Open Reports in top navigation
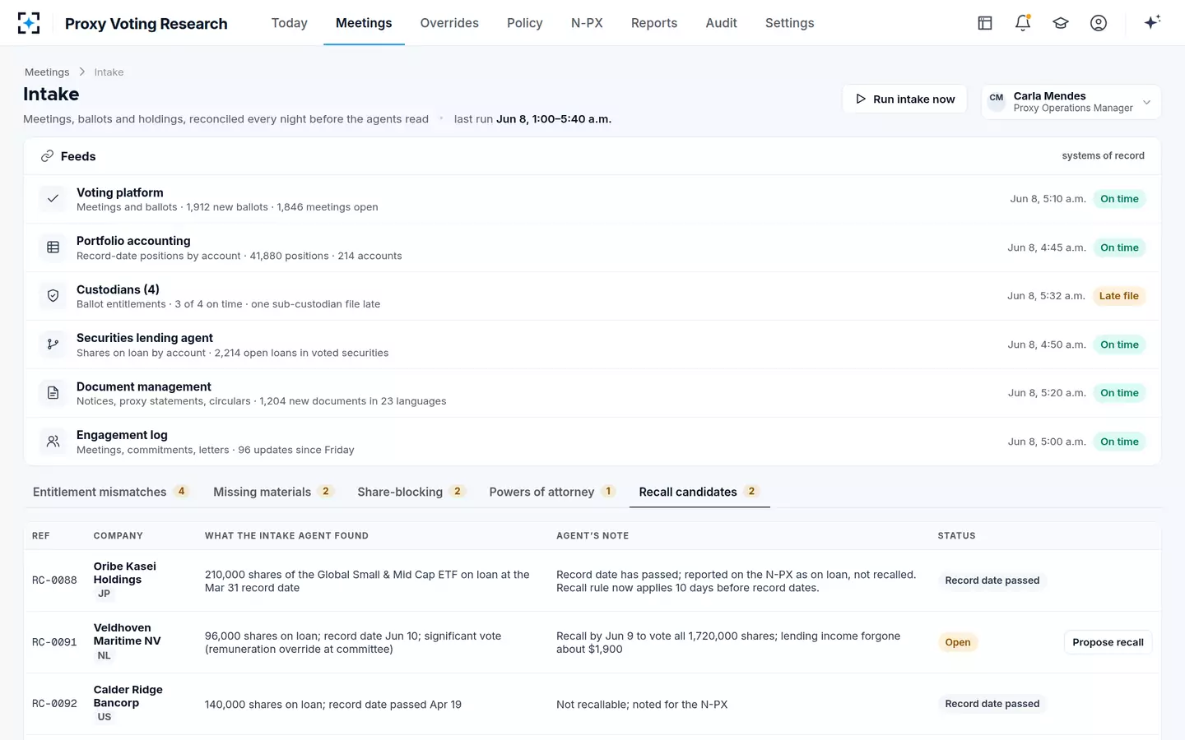Image resolution: width=1185 pixels, height=740 pixels. [654, 23]
